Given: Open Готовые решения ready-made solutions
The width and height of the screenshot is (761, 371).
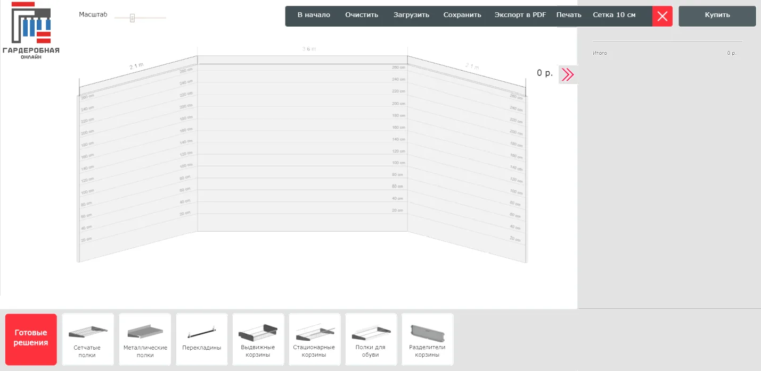Looking at the screenshot, I should [31, 340].
